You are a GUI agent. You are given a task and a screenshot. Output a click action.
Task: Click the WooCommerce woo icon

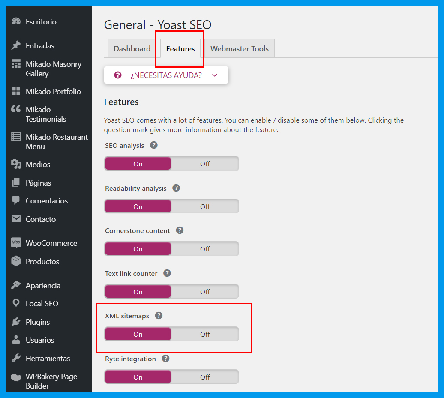[16, 242]
